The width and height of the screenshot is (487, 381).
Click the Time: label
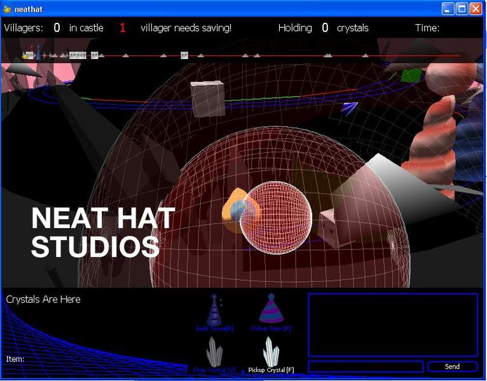pyautogui.click(x=427, y=28)
